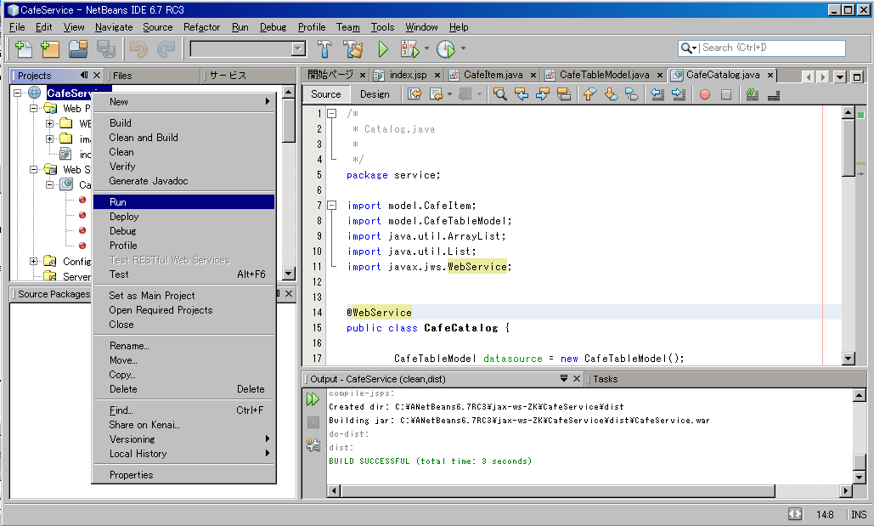Click the Projects panel scrollbar up arrow

click(288, 92)
